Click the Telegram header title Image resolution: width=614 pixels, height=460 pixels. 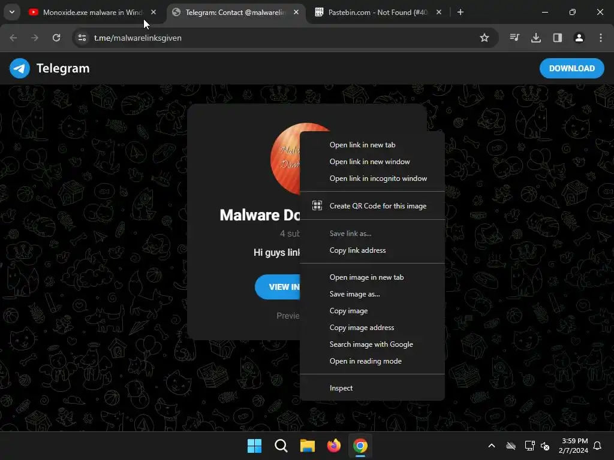[63, 68]
